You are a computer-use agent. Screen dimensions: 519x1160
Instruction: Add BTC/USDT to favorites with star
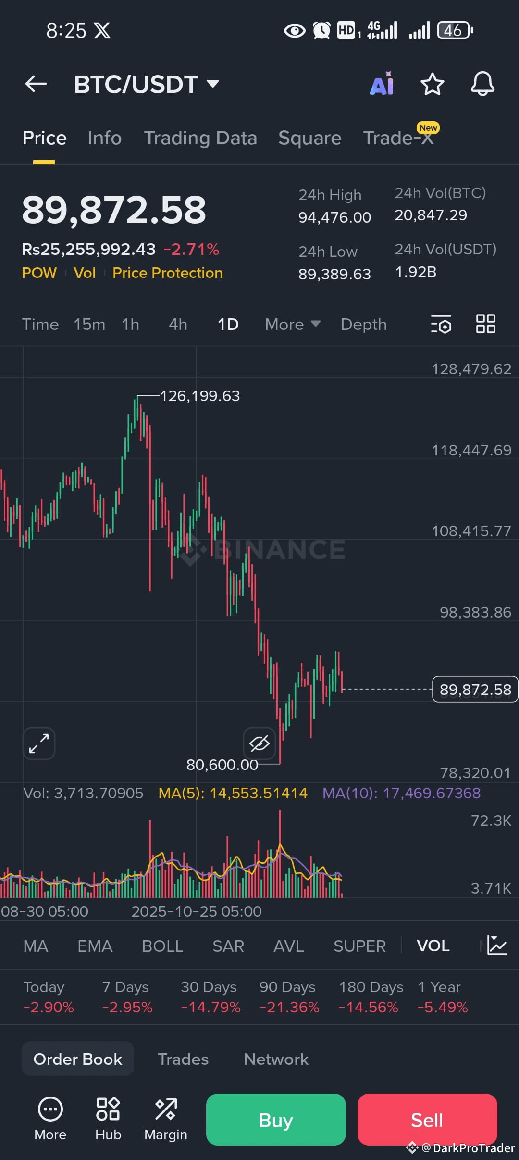432,84
